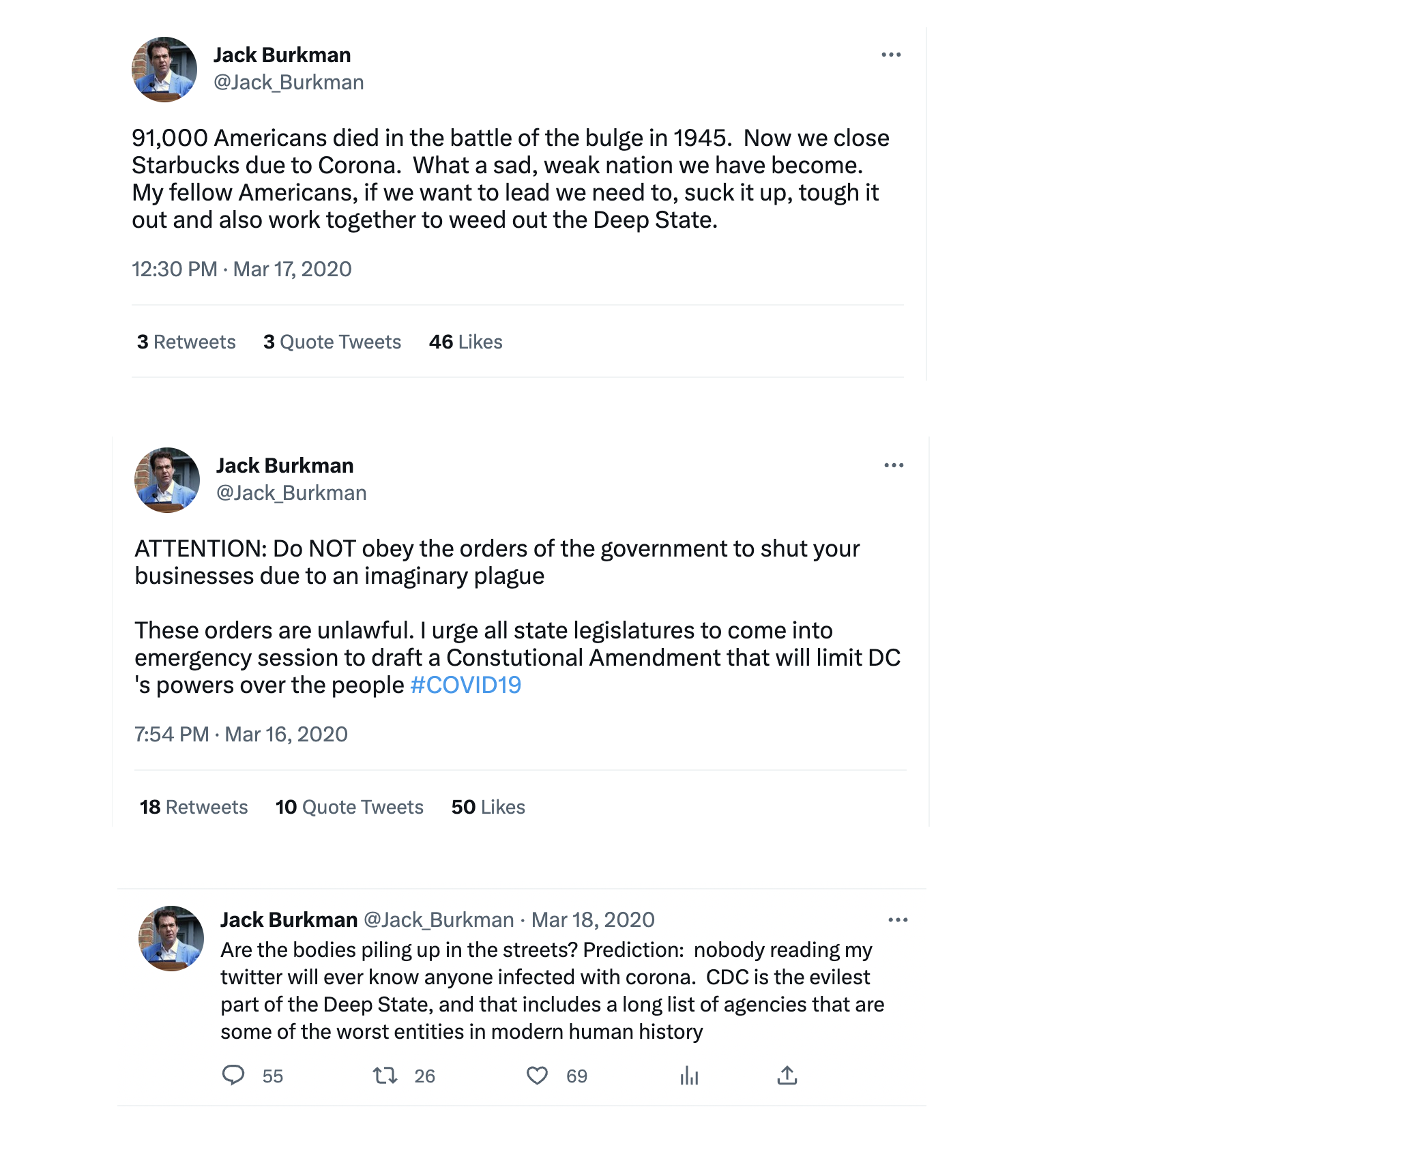Open tweet analytics bar chart icon
Image resolution: width=1404 pixels, height=1165 pixels.
pos(689,1076)
